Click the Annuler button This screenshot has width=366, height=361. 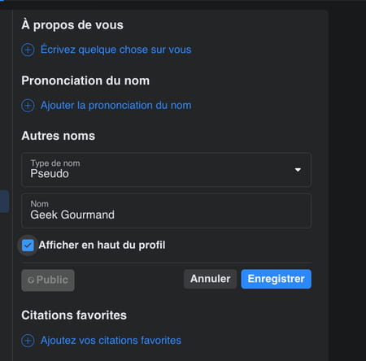pyautogui.click(x=210, y=279)
